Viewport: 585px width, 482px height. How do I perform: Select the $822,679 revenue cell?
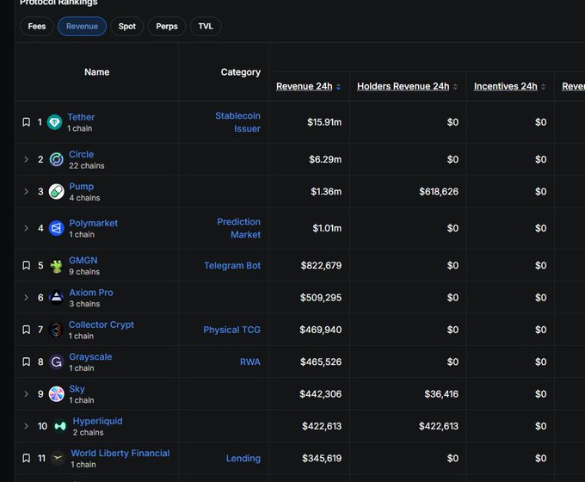(x=321, y=265)
